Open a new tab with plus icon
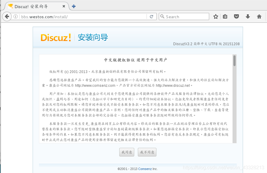Viewport: 267px width, 173px height. click(x=74, y=6)
